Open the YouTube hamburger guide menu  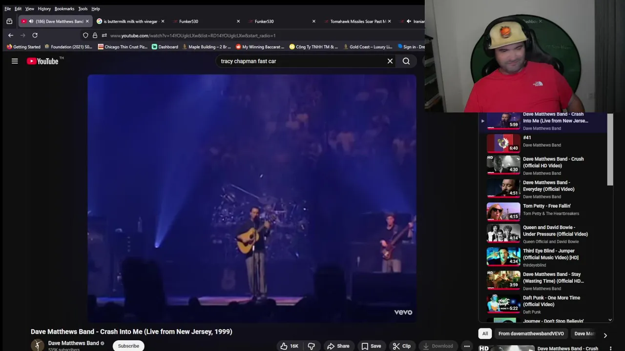click(15, 61)
